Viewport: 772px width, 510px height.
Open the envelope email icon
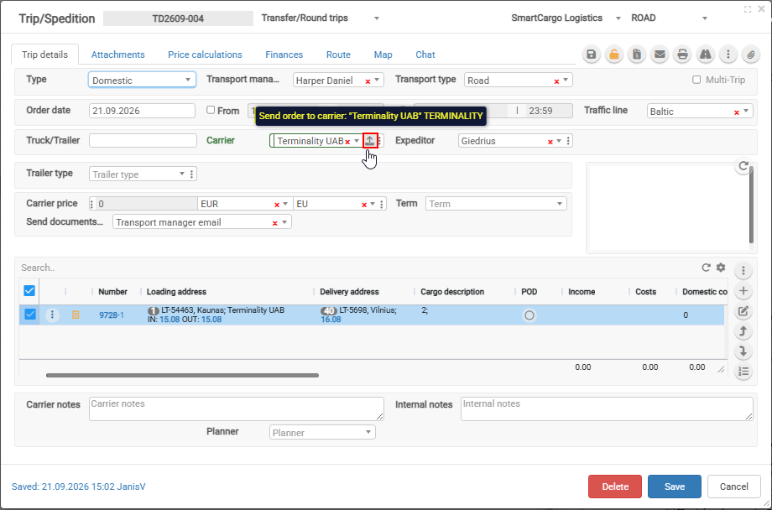coord(660,55)
